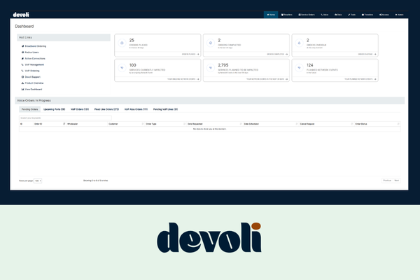Switch to the Upcoming Ports tab
This screenshot has width=420, height=280.
point(54,109)
